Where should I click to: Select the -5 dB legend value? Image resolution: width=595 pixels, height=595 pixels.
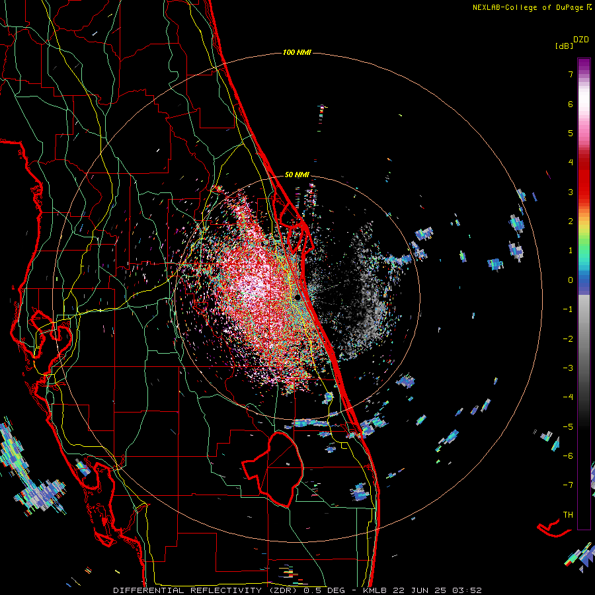(568, 427)
